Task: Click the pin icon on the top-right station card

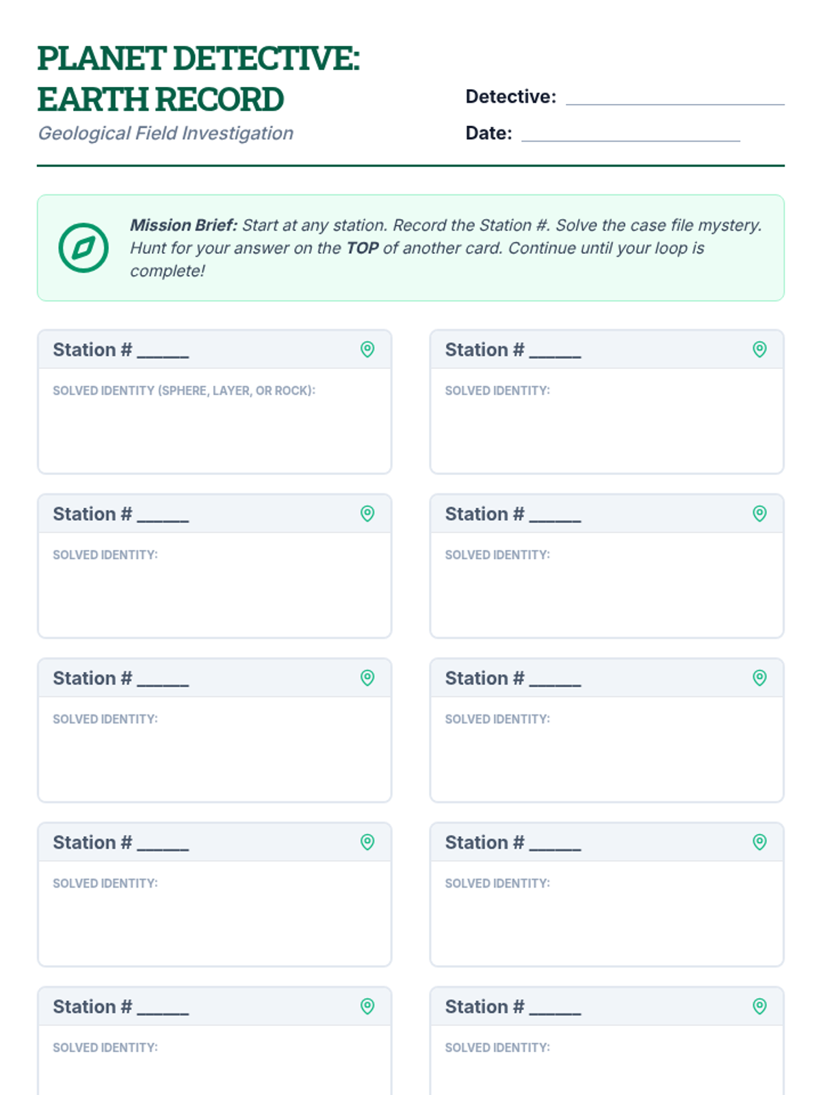Action: pyautogui.click(x=759, y=350)
